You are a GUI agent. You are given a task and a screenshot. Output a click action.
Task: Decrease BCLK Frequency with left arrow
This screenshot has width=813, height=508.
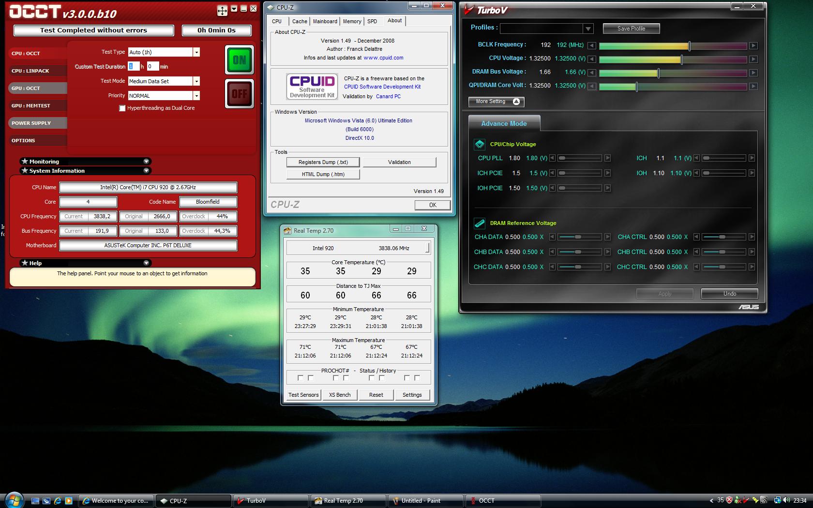(592, 45)
